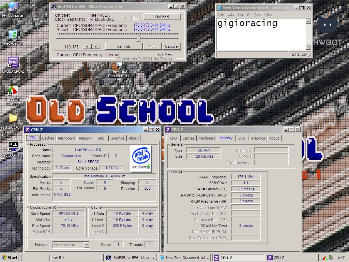Image resolution: width=349 pixels, height=262 pixels.
Task: Switch to Caches tab in right CPU-Z
Action: 188,138
